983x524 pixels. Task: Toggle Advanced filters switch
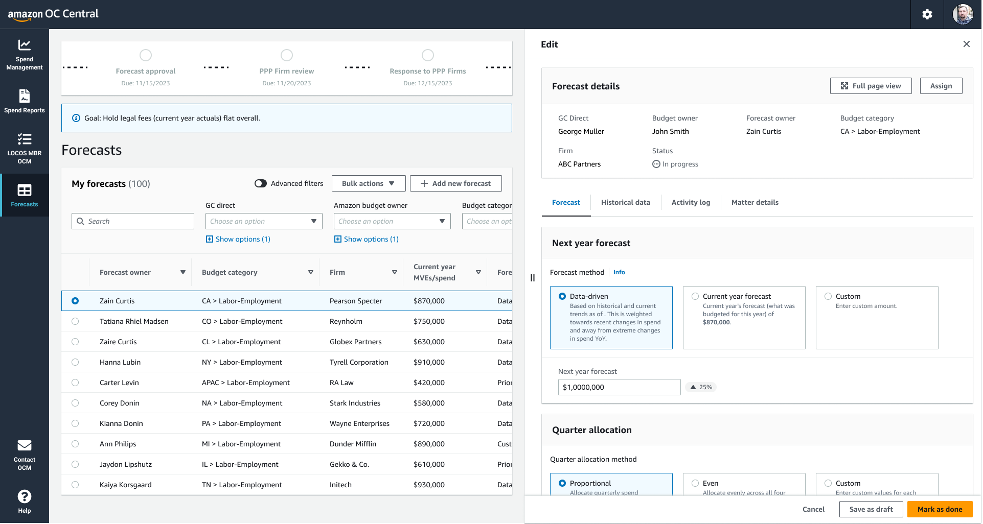pyautogui.click(x=261, y=183)
